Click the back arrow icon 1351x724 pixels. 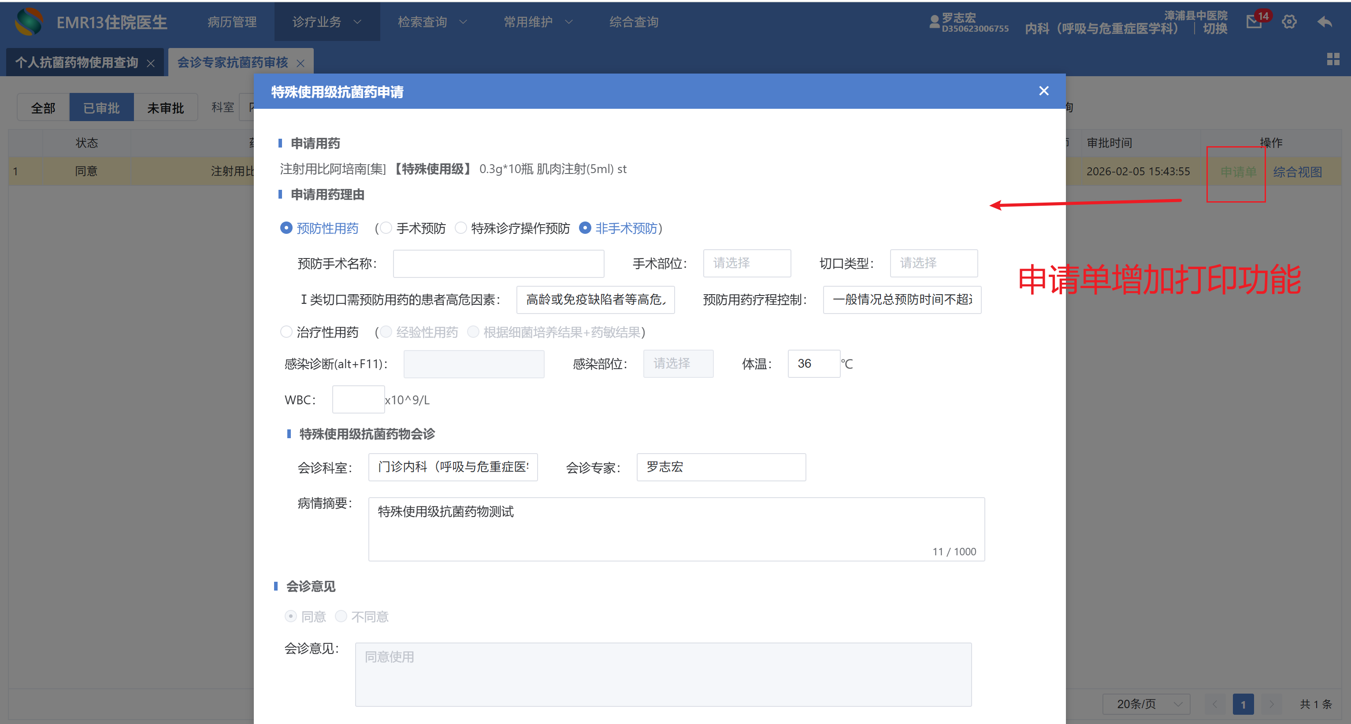point(1325,22)
